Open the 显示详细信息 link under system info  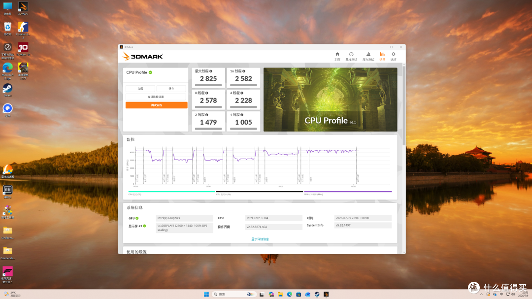coord(260,239)
